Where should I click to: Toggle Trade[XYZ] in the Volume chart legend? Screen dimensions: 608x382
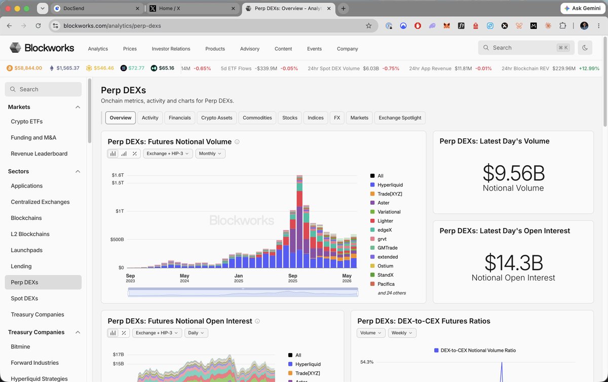coord(386,194)
